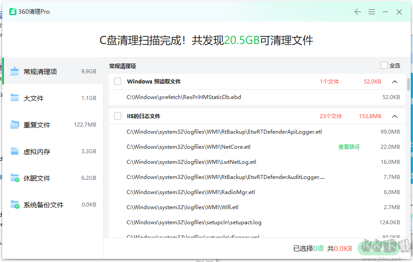Click the 大文件 folder icon
Image resolution: width=413 pixels, height=262 pixels.
pyautogui.click(x=15, y=98)
